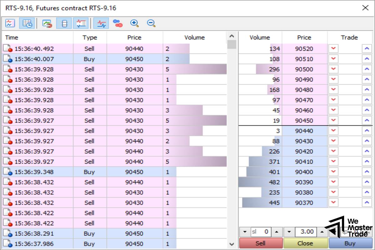
Task: Click inside the 3.00 volume input field
Action: [306, 232]
